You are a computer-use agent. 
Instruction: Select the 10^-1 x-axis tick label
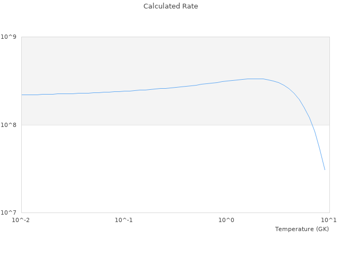tap(123, 220)
